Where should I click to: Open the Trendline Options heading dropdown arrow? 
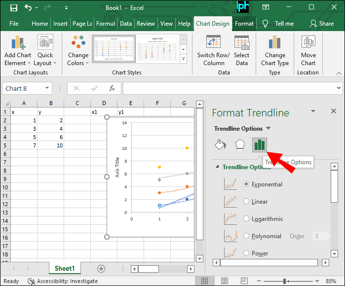(x=268, y=129)
